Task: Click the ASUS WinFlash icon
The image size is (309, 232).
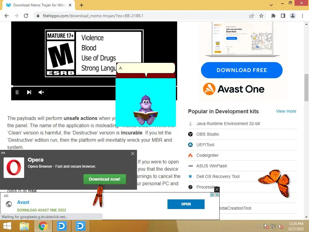Action: pyautogui.click(x=190, y=166)
